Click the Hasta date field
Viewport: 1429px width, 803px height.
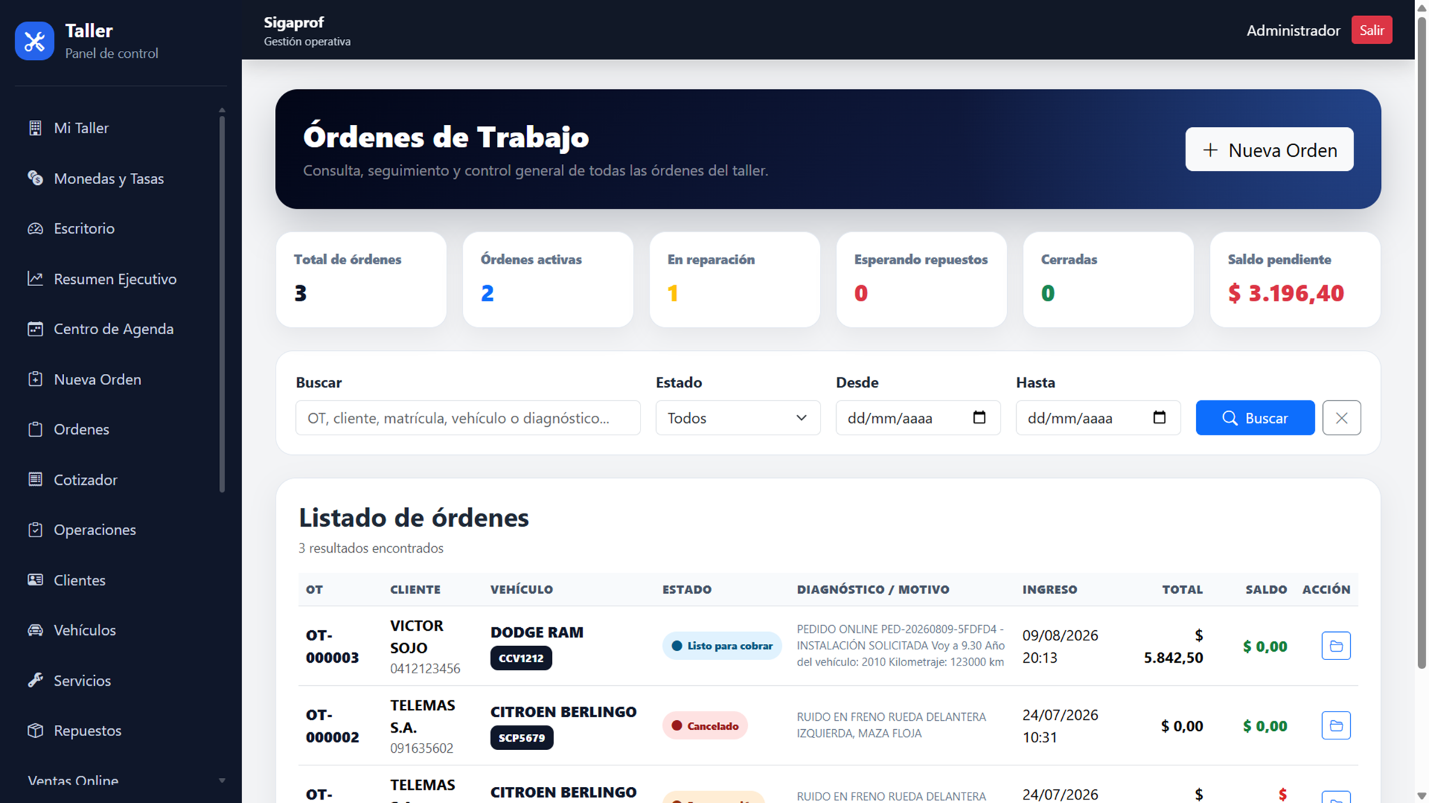(x=1098, y=418)
